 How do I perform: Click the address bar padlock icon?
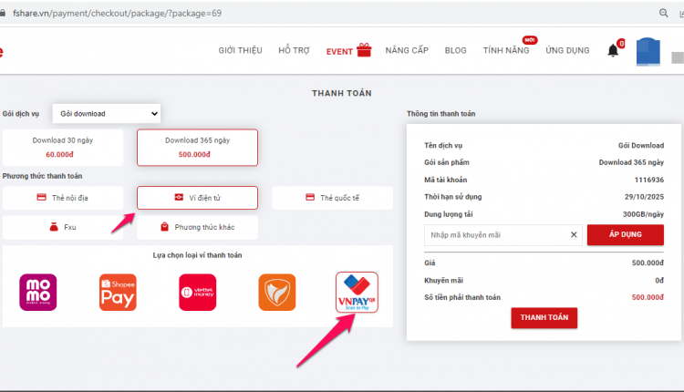tap(3, 13)
